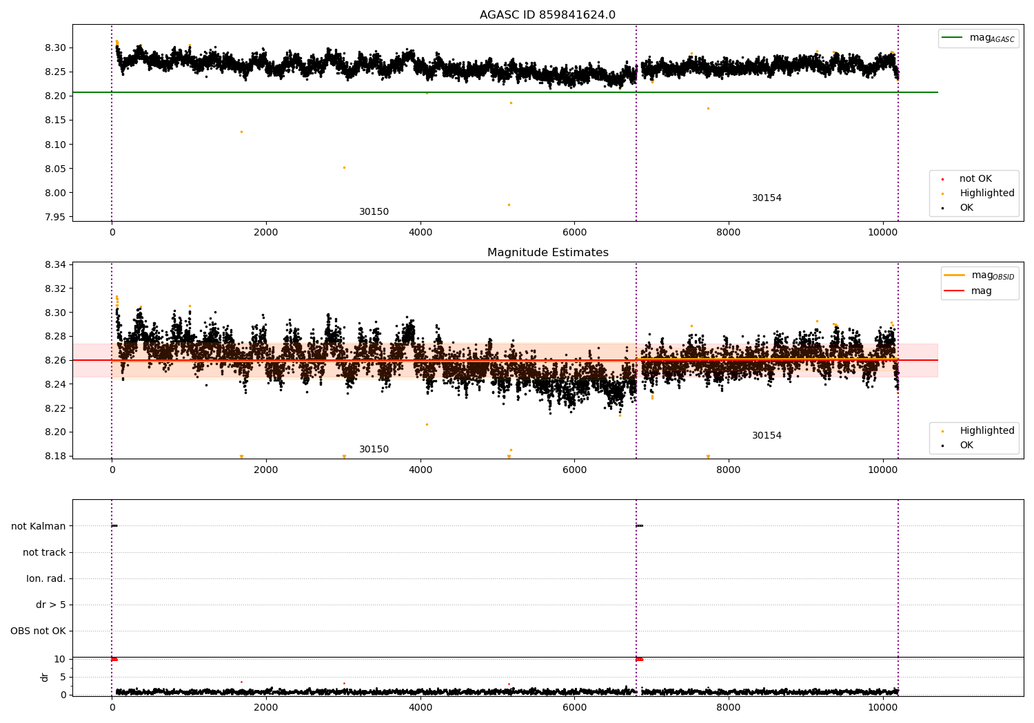Click the green line sample in mag AGASC legend
The width and height of the screenshot is (1034, 723).
click(x=952, y=38)
